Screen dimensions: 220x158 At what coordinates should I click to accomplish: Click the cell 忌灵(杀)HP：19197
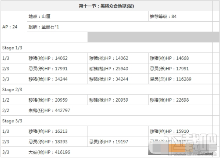coord(118,142)
